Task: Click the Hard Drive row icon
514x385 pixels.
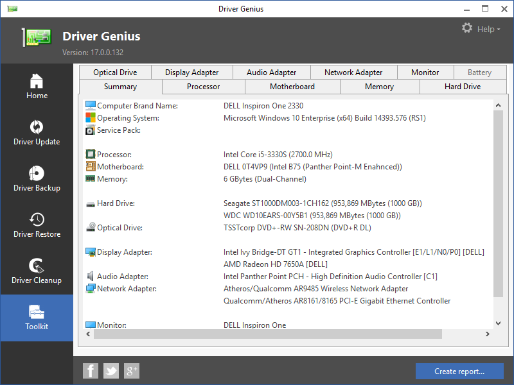Action: click(90, 204)
